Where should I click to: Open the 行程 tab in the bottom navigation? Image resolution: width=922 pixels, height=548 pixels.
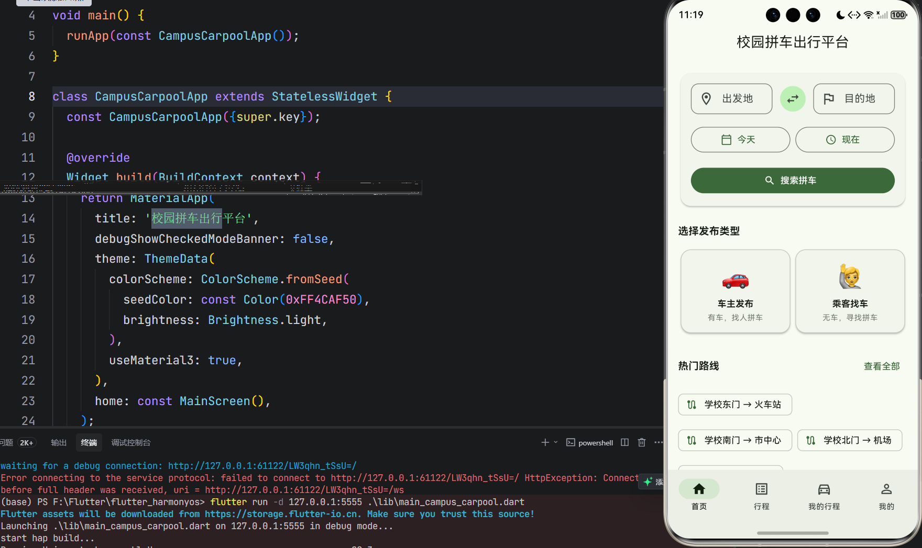pyautogui.click(x=761, y=496)
